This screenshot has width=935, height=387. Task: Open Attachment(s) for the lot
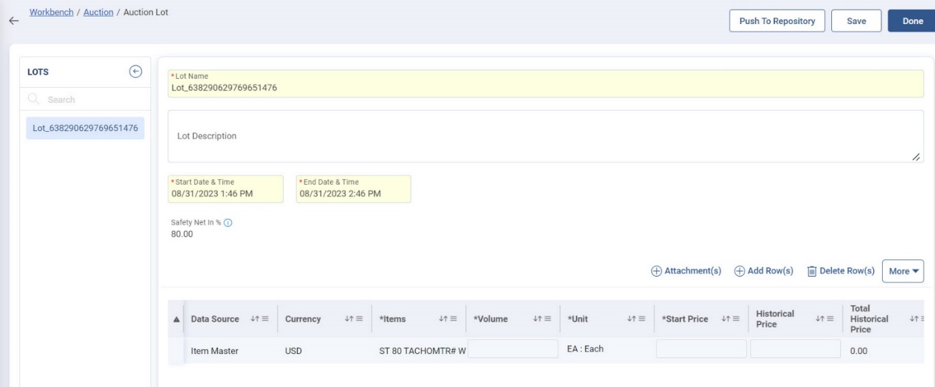pos(686,271)
